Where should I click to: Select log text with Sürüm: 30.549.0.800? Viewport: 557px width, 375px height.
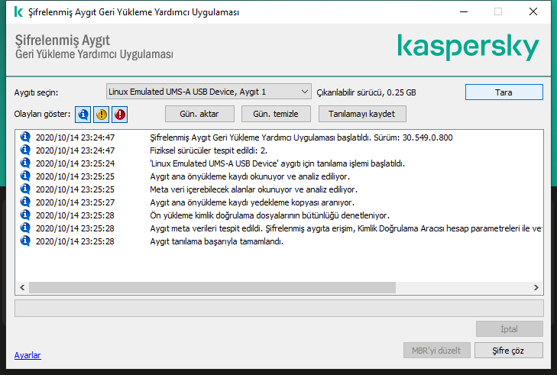tap(301, 137)
